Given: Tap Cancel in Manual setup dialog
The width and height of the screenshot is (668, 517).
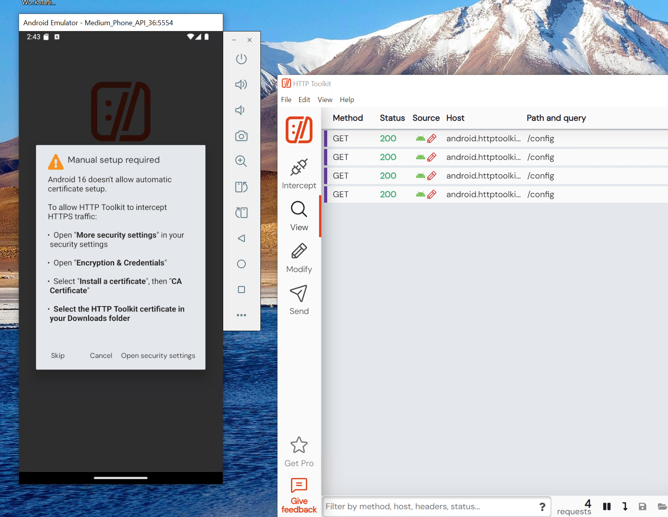Looking at the screenshot, I should click(x=101, y=356).
